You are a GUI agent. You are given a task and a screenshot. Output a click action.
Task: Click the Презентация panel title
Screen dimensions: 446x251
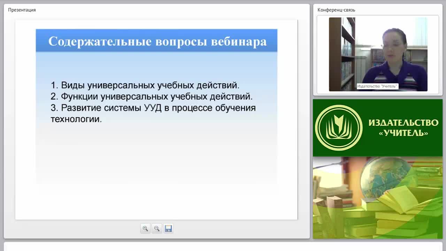click(22, 10)
